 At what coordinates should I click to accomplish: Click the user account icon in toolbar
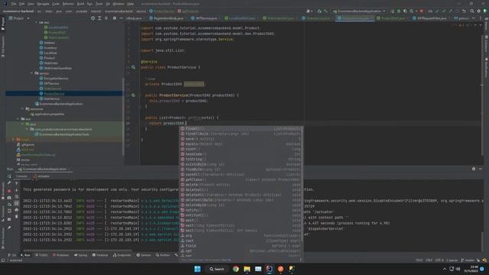click(x=309, y=11)
